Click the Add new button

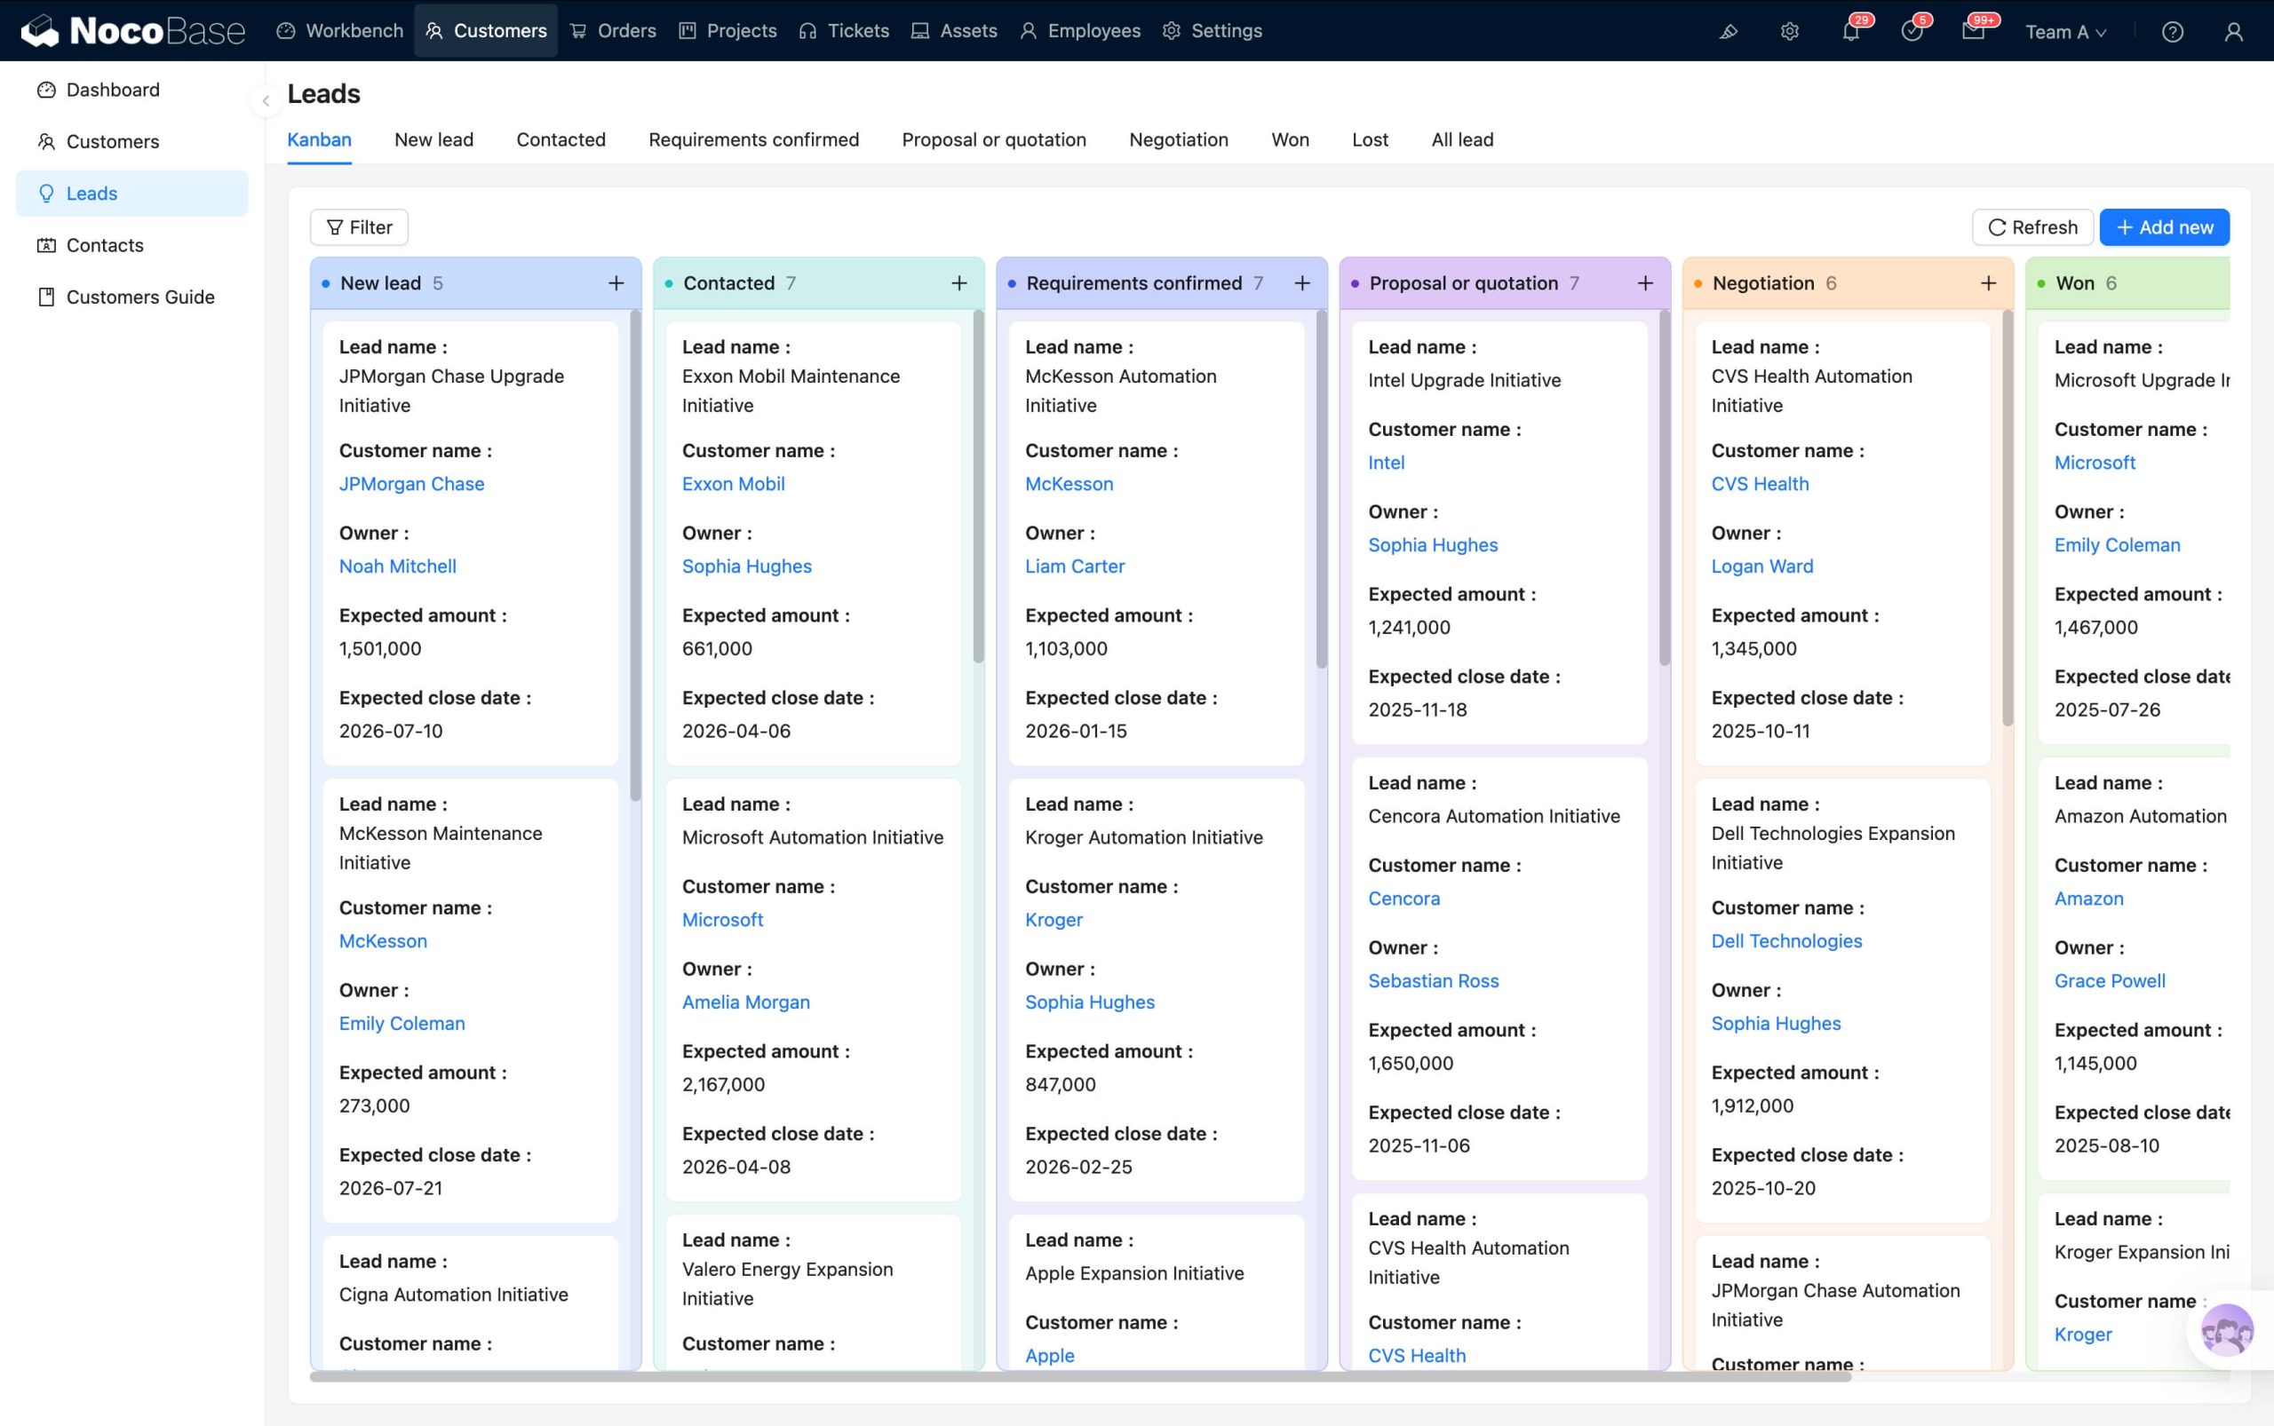point(2164,227)
